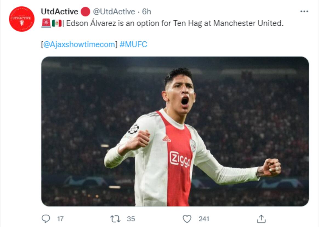Retweet the UtdActive post
Screen dimensions: 329x227
(x=115, y=219)
